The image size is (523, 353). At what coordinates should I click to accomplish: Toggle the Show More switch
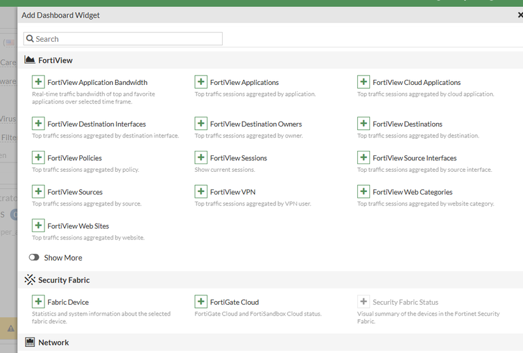(x=34, y=258)
